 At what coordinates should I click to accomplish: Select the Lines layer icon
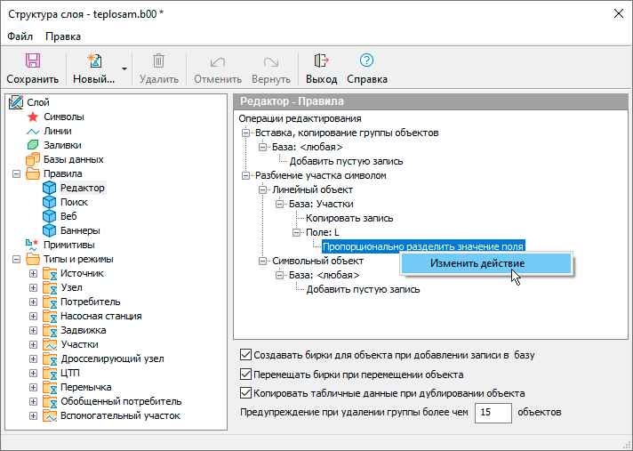33,131
